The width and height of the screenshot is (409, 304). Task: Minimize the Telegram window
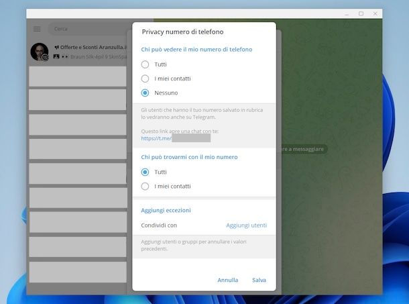(x=347, y=13)
